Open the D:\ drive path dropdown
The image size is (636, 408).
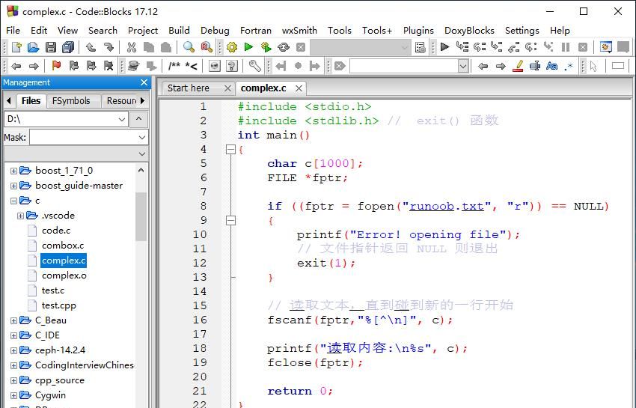122,119
